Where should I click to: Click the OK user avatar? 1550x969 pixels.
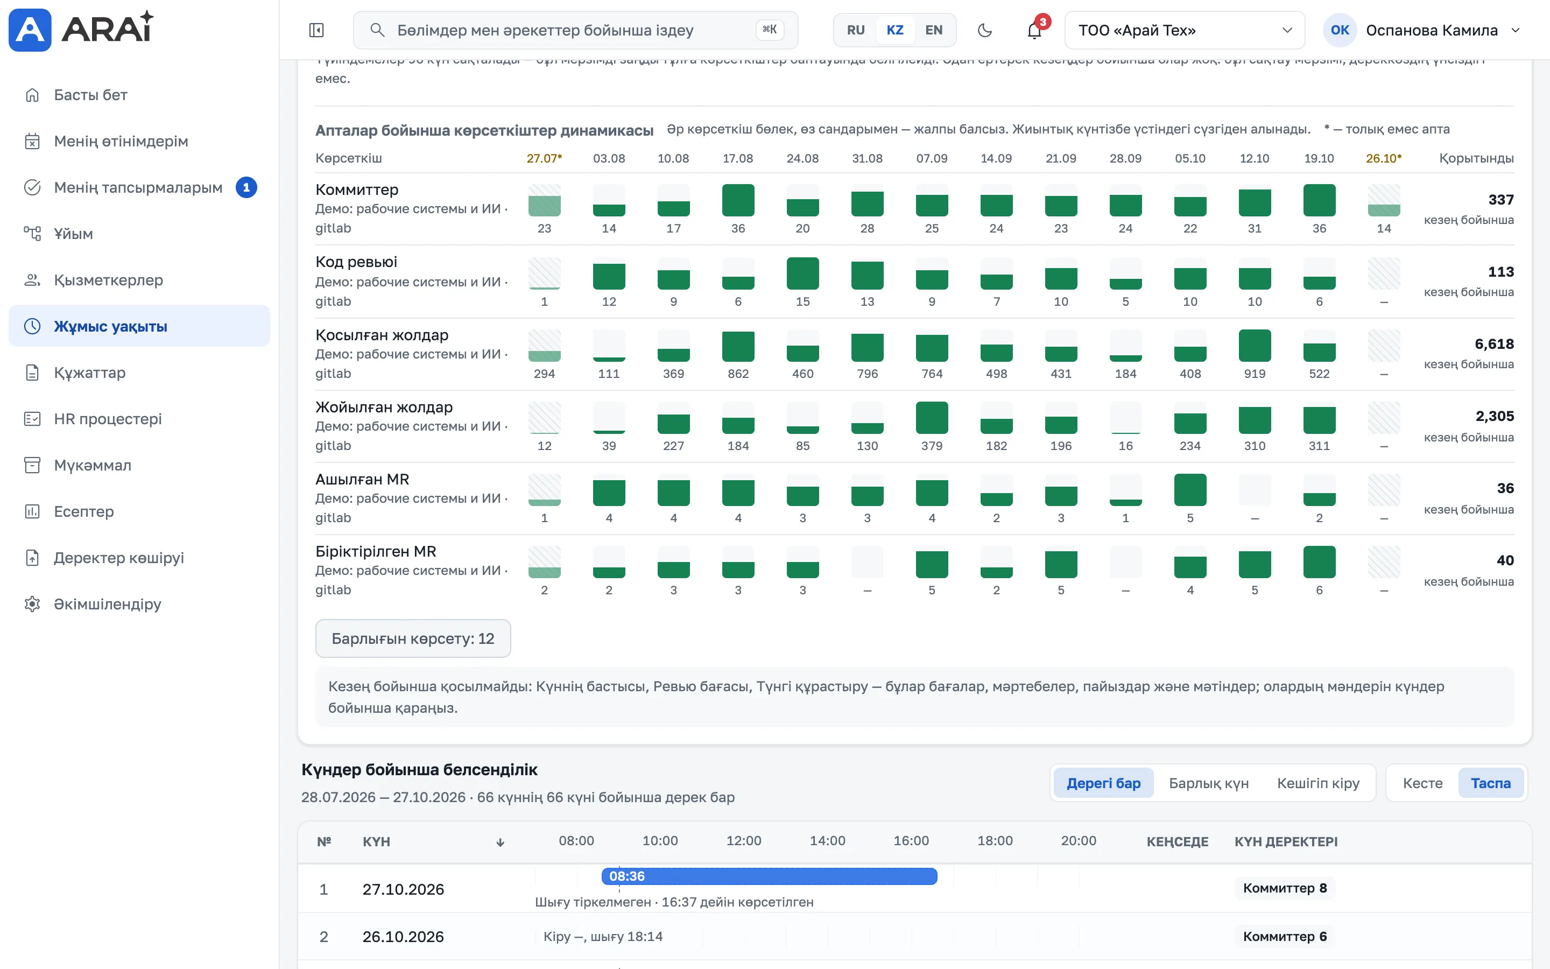(1340, 30)
